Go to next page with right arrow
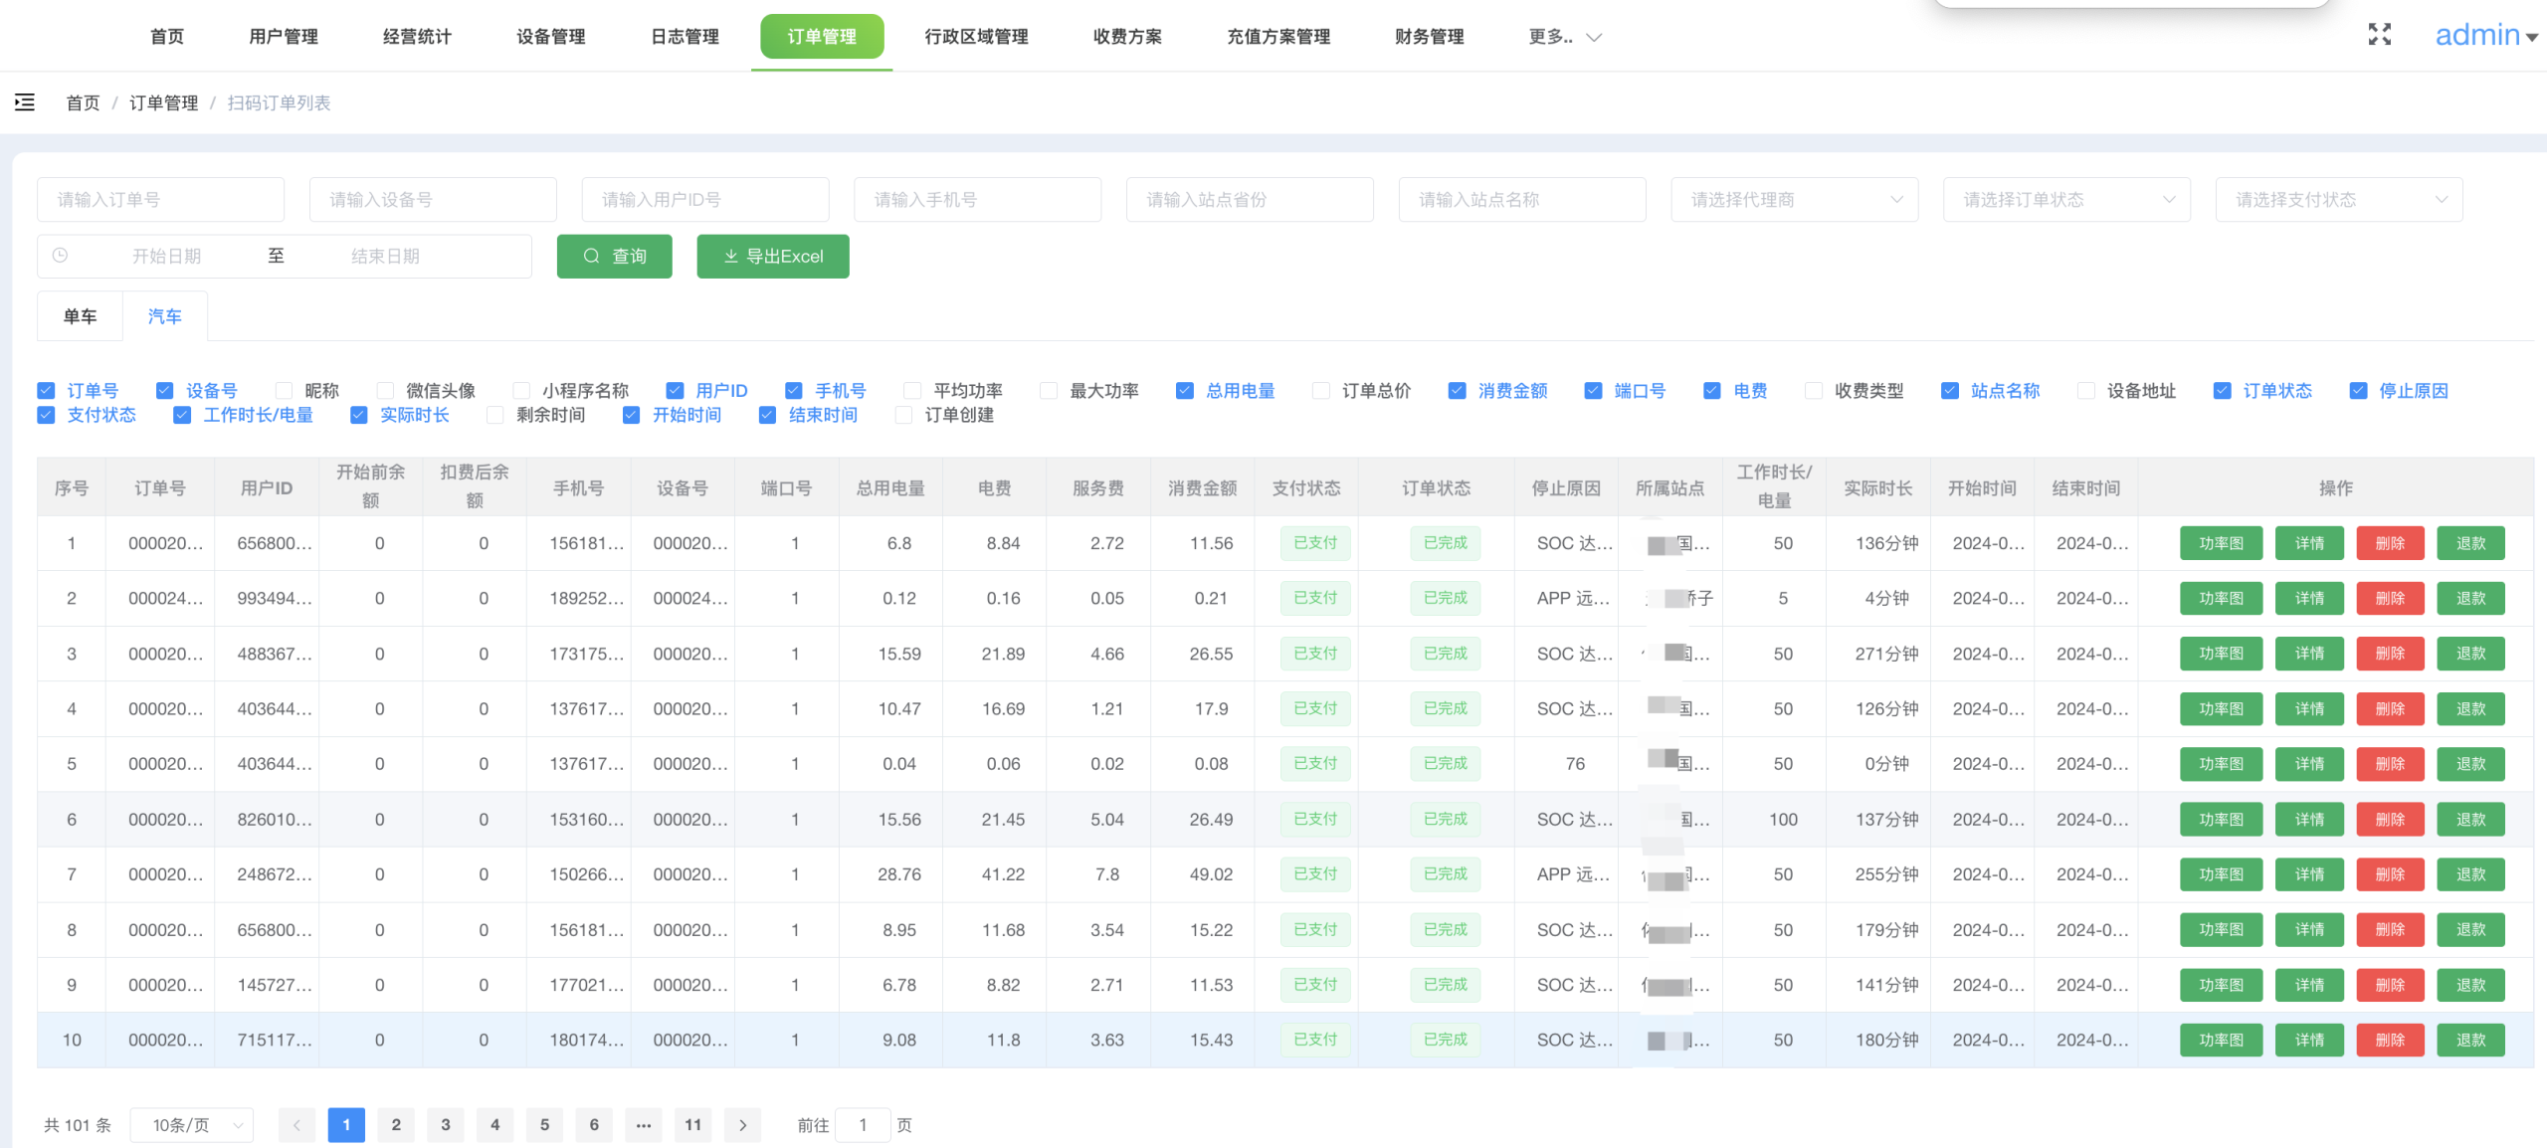2547x1148 pixels. coord(742,1125)
